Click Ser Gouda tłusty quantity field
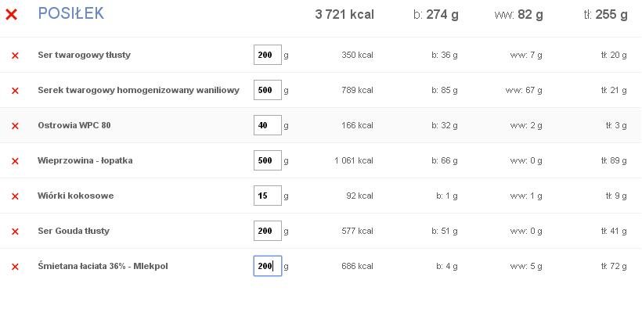642x316 pixels. click(x=268, y=231)
